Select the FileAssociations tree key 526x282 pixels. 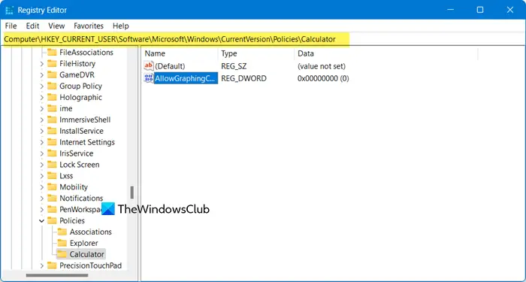pyautogui.click(x=86, y=53)
